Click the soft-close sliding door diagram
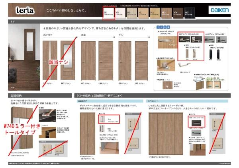 click(x=199, y=83)
